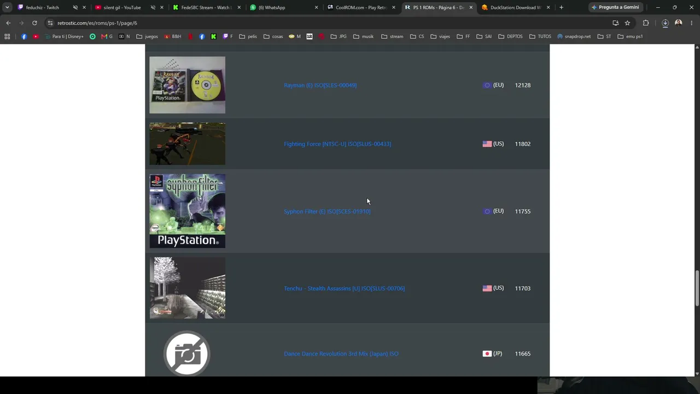Open the YouTube bookmark icon

(36, 37)
